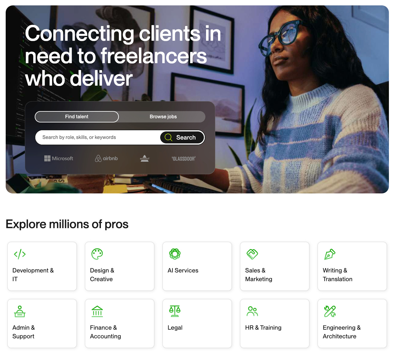Click the Finance & Accounting bank icon
Screen dimensions: 394x353
pyautogui.click(x=97, y=311)
